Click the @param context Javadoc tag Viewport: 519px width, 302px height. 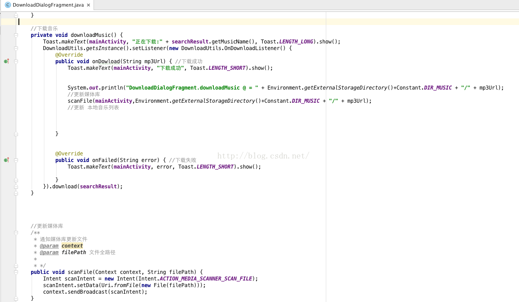49,246
